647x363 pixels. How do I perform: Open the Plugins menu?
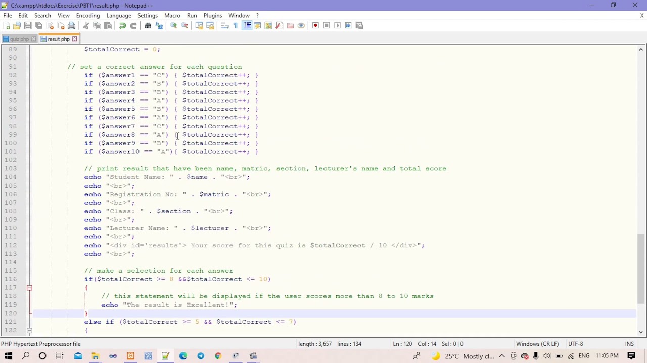[x=213, y=16]
